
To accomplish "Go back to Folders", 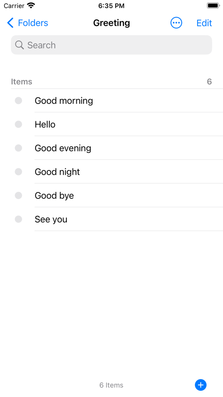I will [x=27, y=23].
